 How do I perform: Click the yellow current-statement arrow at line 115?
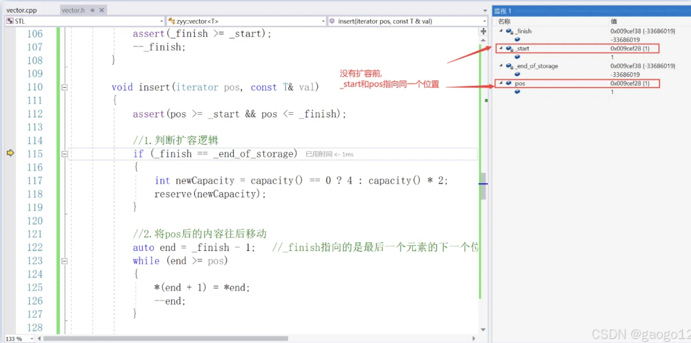(x=10, y=153)
